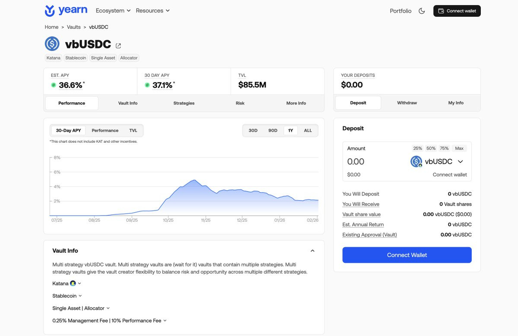The image size is (518, 336).
Task: Select the TVL chart view
Action: coord(133,131)
